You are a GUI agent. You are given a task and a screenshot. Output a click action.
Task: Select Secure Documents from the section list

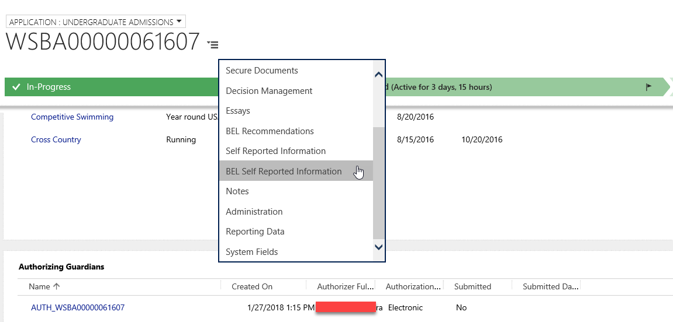click(x=262, y=71)
